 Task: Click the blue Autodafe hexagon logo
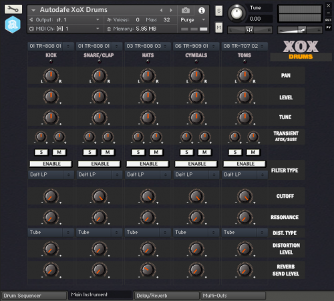click(13, 25)
